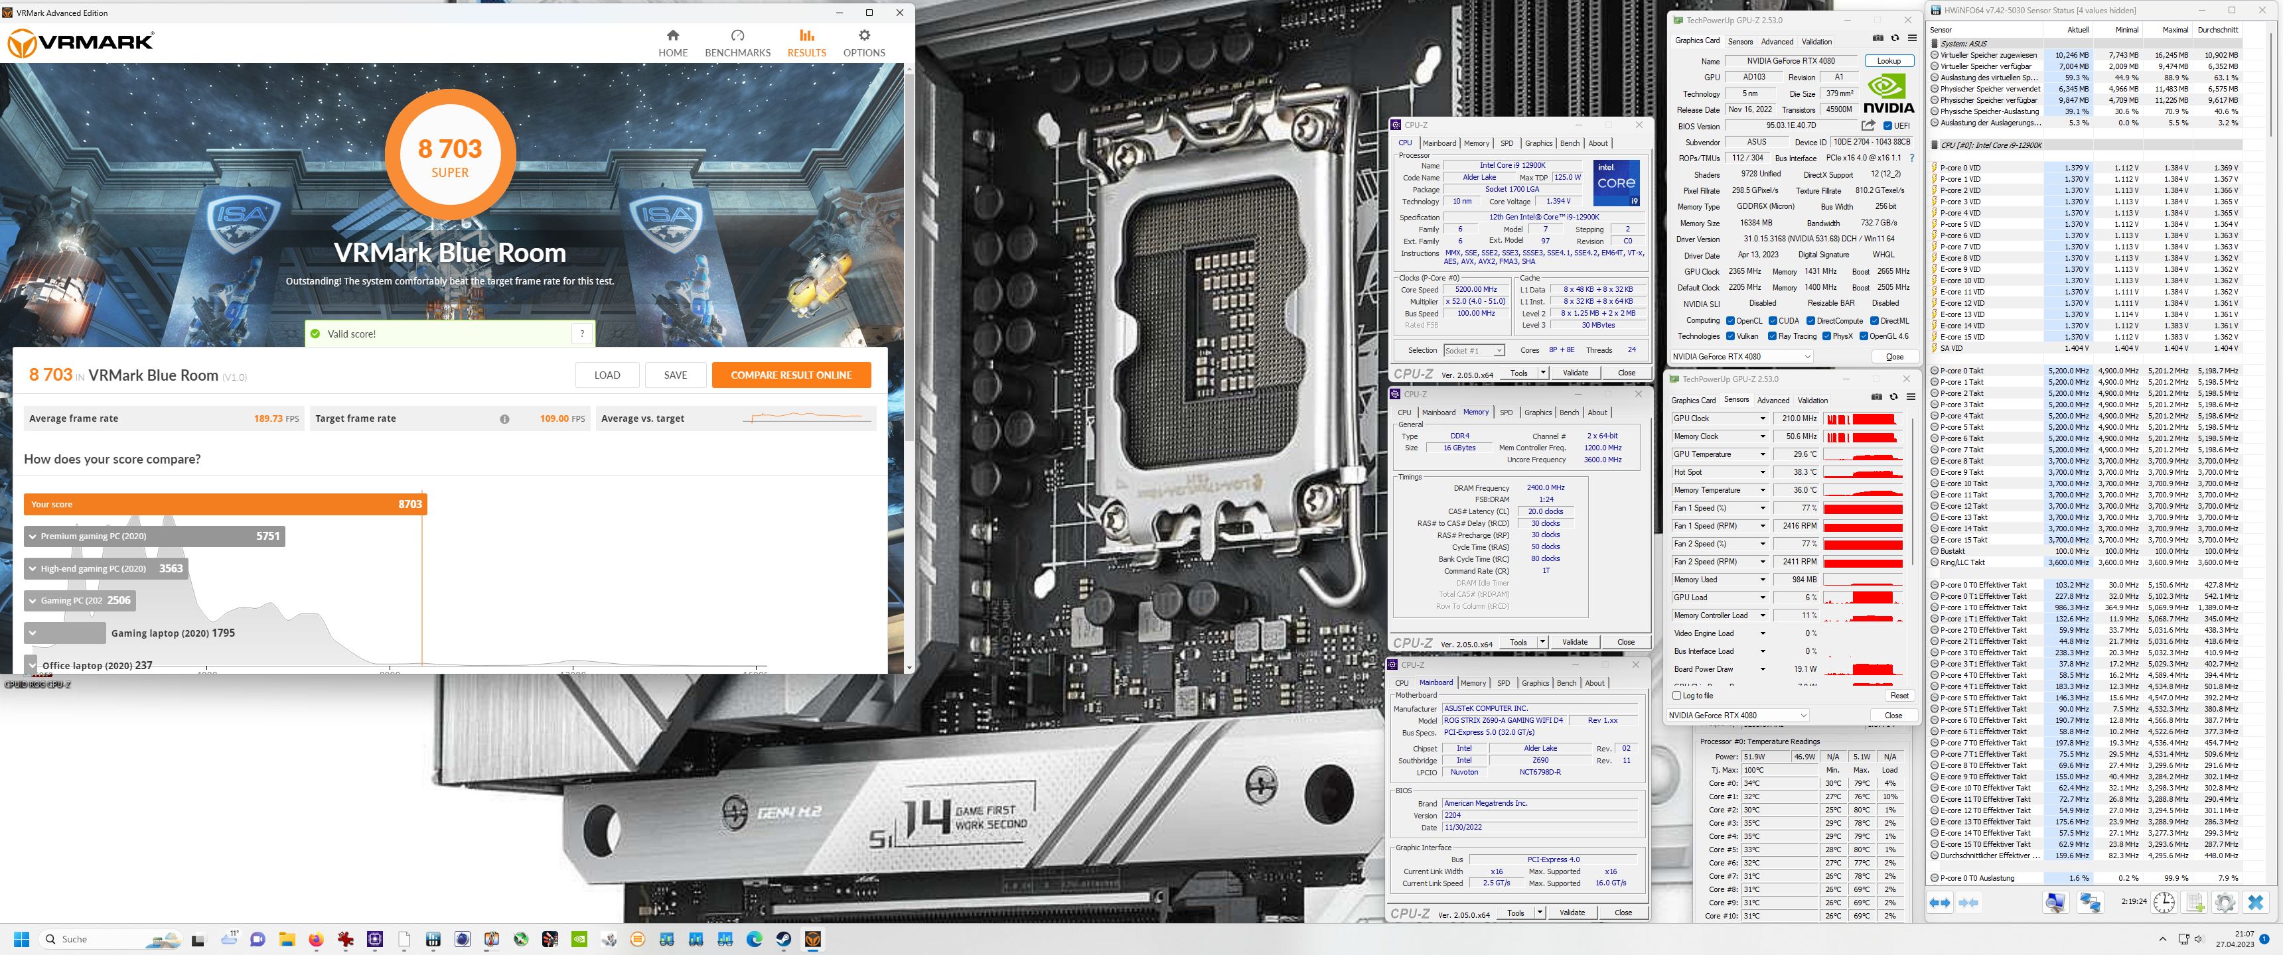Click HWiNFO network monitors icon
The height and width of the screenshot is (955, 2283).
point(2089,903)
